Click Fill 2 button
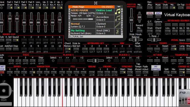The image size is (190, 107). tap(69, 72)
